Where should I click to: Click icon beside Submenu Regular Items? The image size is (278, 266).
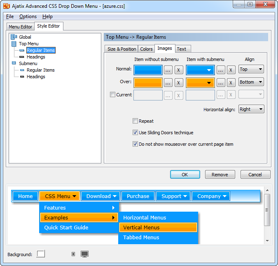[22, 70]
